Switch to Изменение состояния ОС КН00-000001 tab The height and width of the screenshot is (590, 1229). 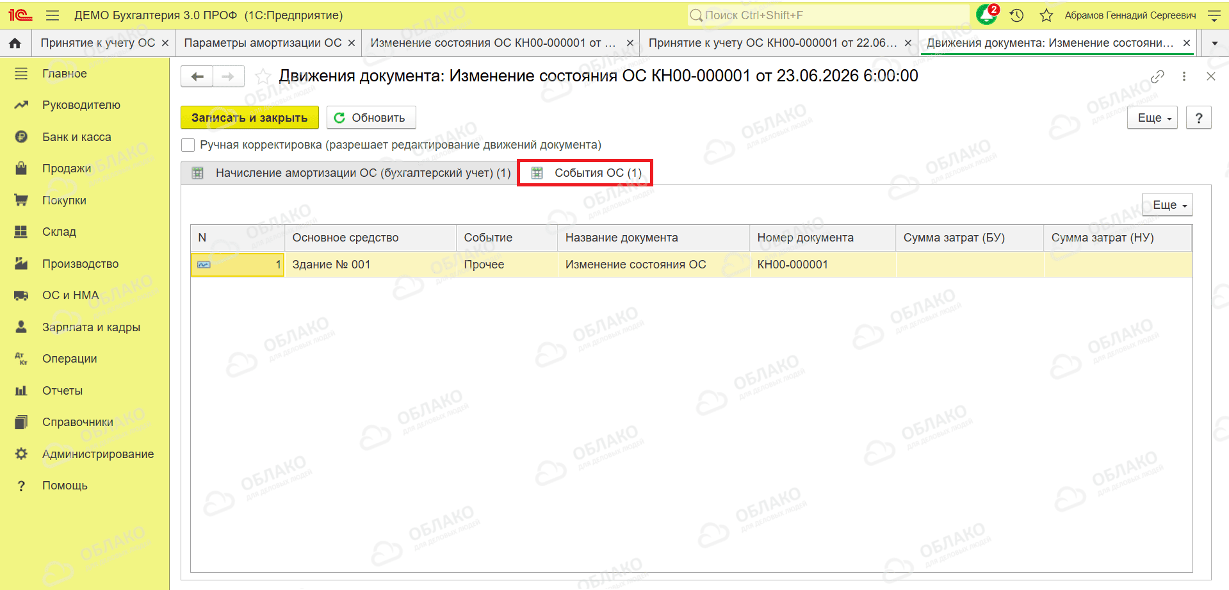(492, 43)
